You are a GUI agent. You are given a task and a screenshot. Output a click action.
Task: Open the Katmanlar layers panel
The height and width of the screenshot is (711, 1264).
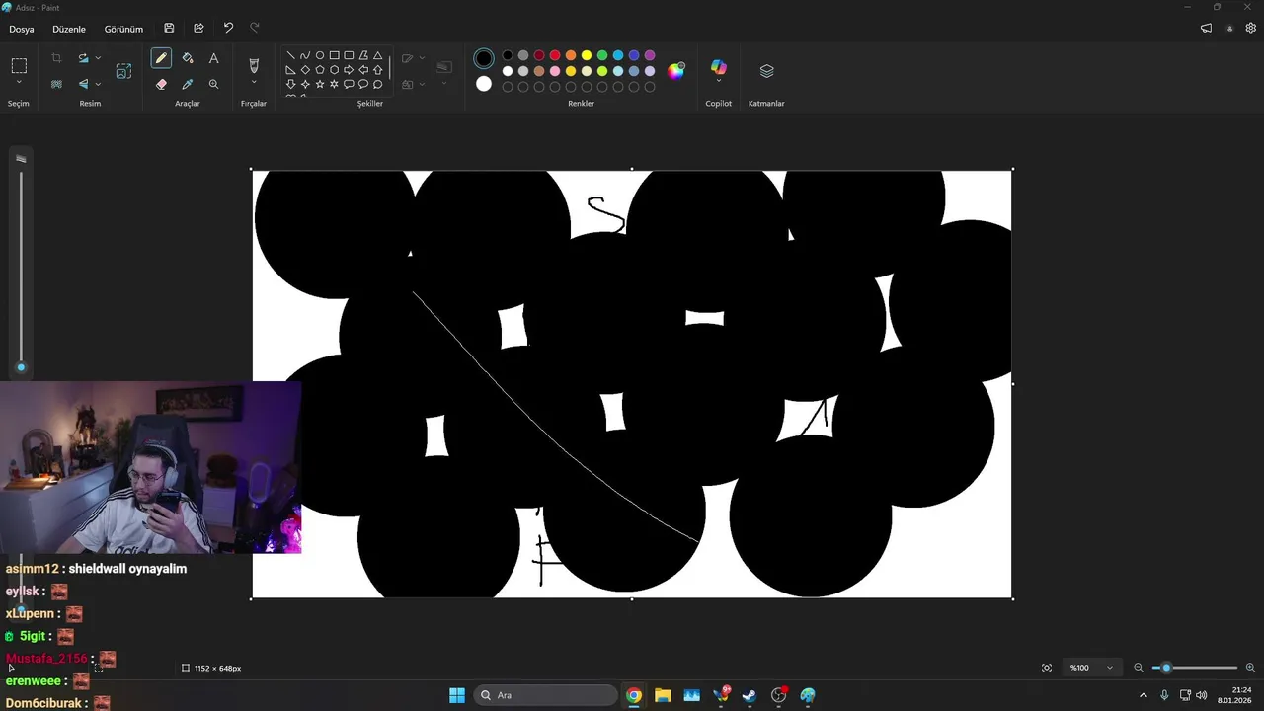click(766, 71)
